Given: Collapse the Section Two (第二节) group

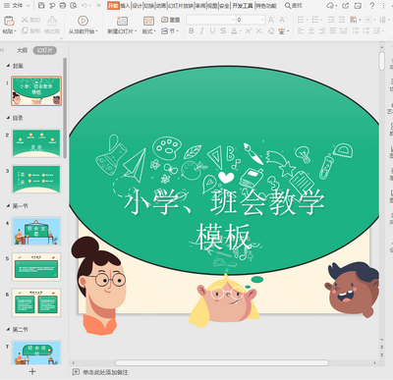Looking at the screenshot, I should 8,330.
